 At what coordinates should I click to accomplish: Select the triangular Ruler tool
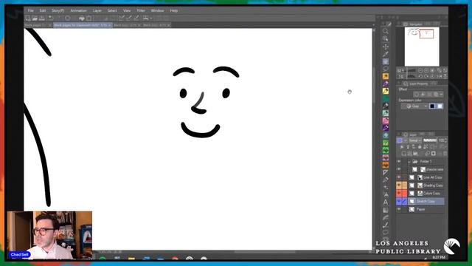point(385,172)
